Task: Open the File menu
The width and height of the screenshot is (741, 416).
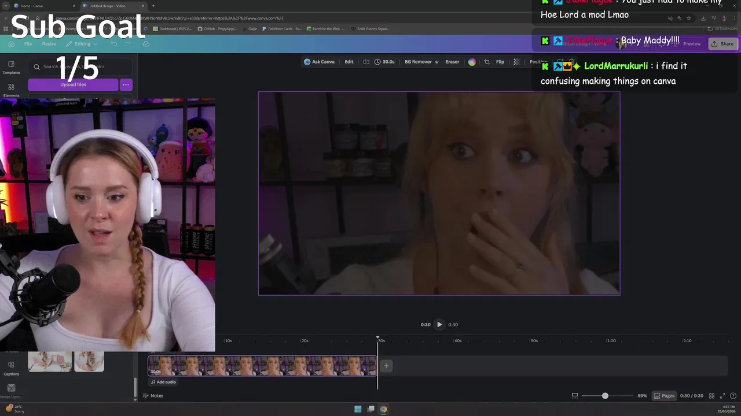Action: (x=28, y=44)
